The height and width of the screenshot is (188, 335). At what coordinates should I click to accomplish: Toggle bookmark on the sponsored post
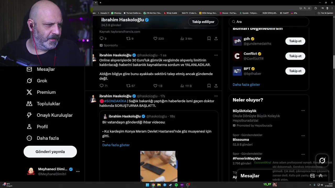209,38
